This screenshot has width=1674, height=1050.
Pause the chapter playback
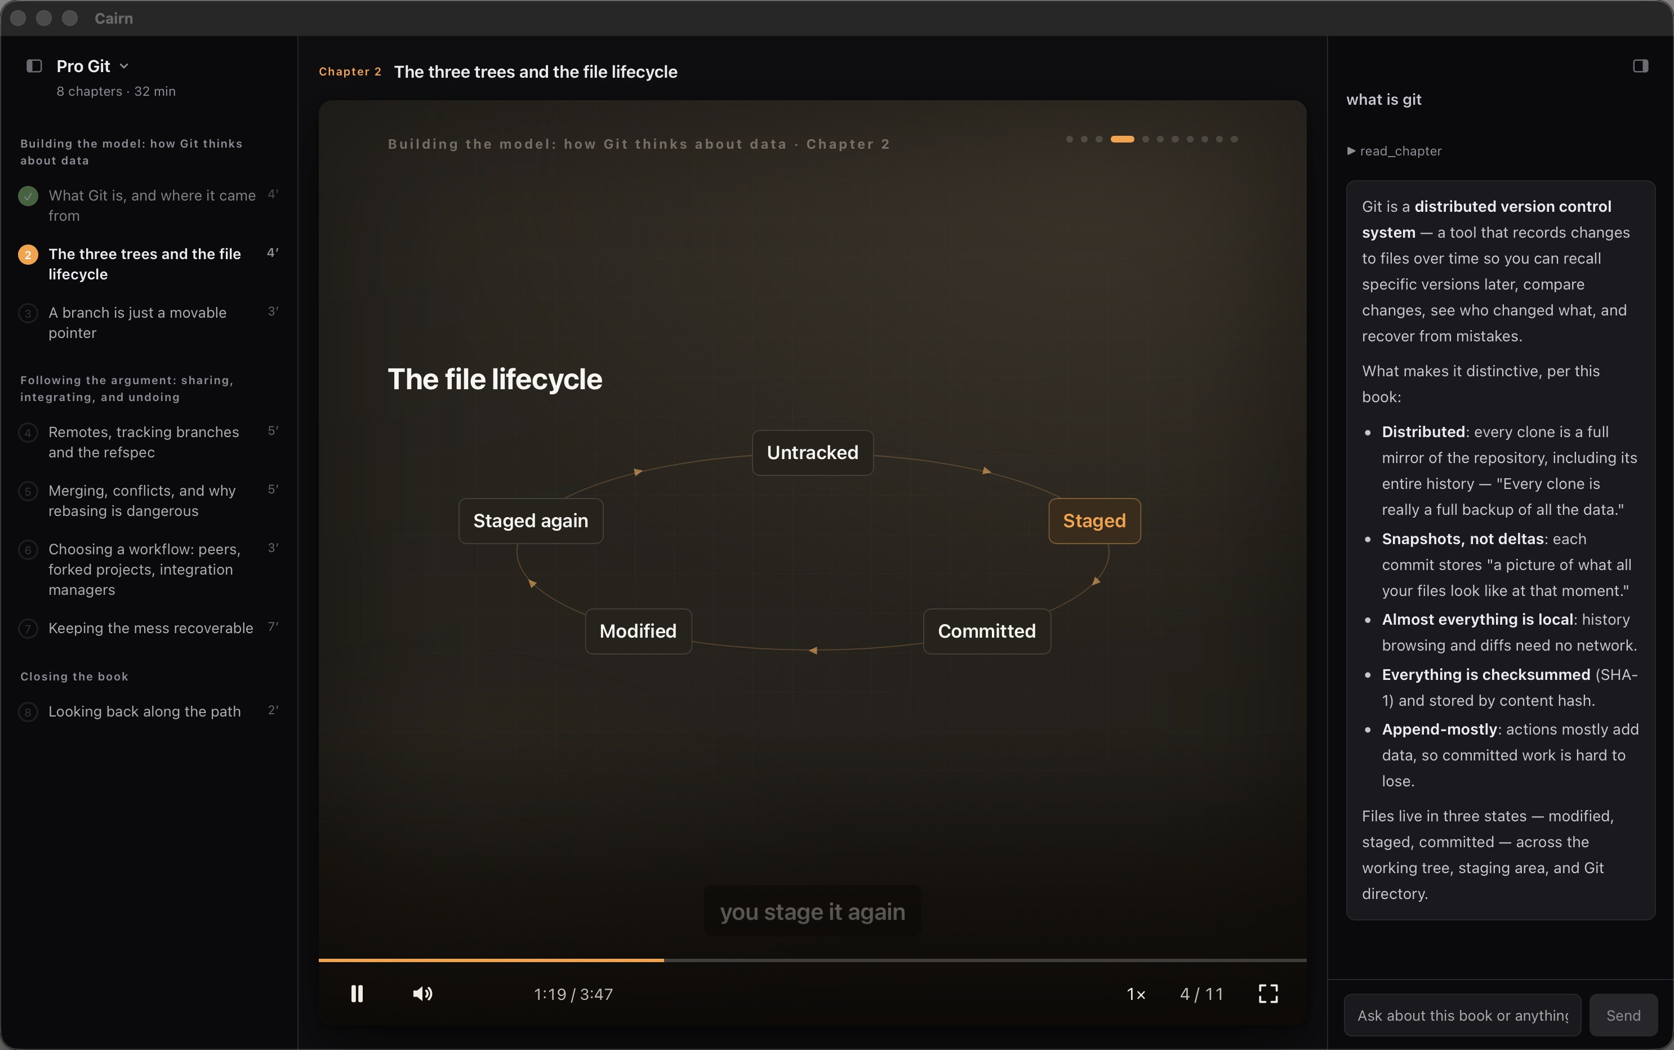tap(357, 994)
